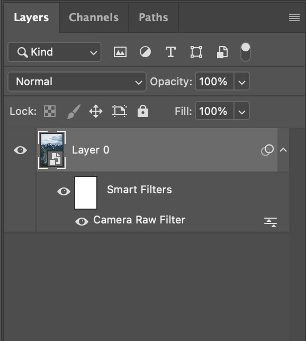This screenshot has height=341, width=306.
Task: Collapse Layer 0 smart filters chevron
Action: pos(283,150)
